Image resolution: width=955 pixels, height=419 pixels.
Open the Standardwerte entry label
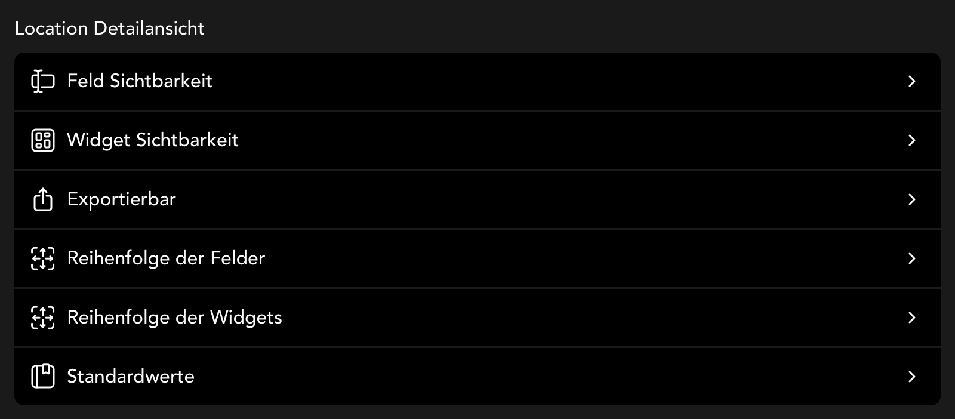[x=131, y=377]
